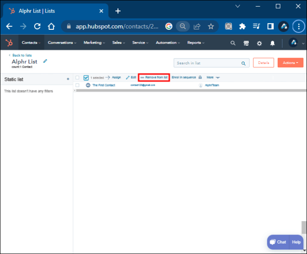Expand the Actions dropdown button
The height and width of the screenshot is (254, 307).
tap(290, 63)
